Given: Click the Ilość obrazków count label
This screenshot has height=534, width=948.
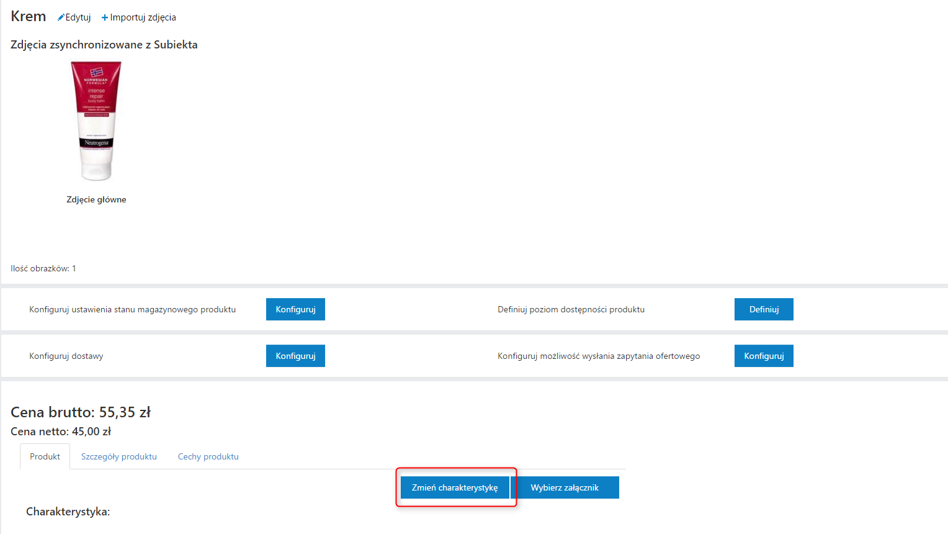Looking at the screenshot, I should tap(43, 268).
